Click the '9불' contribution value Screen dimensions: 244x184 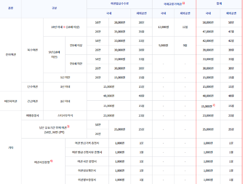pyautogui.click(x=185, y=45)
